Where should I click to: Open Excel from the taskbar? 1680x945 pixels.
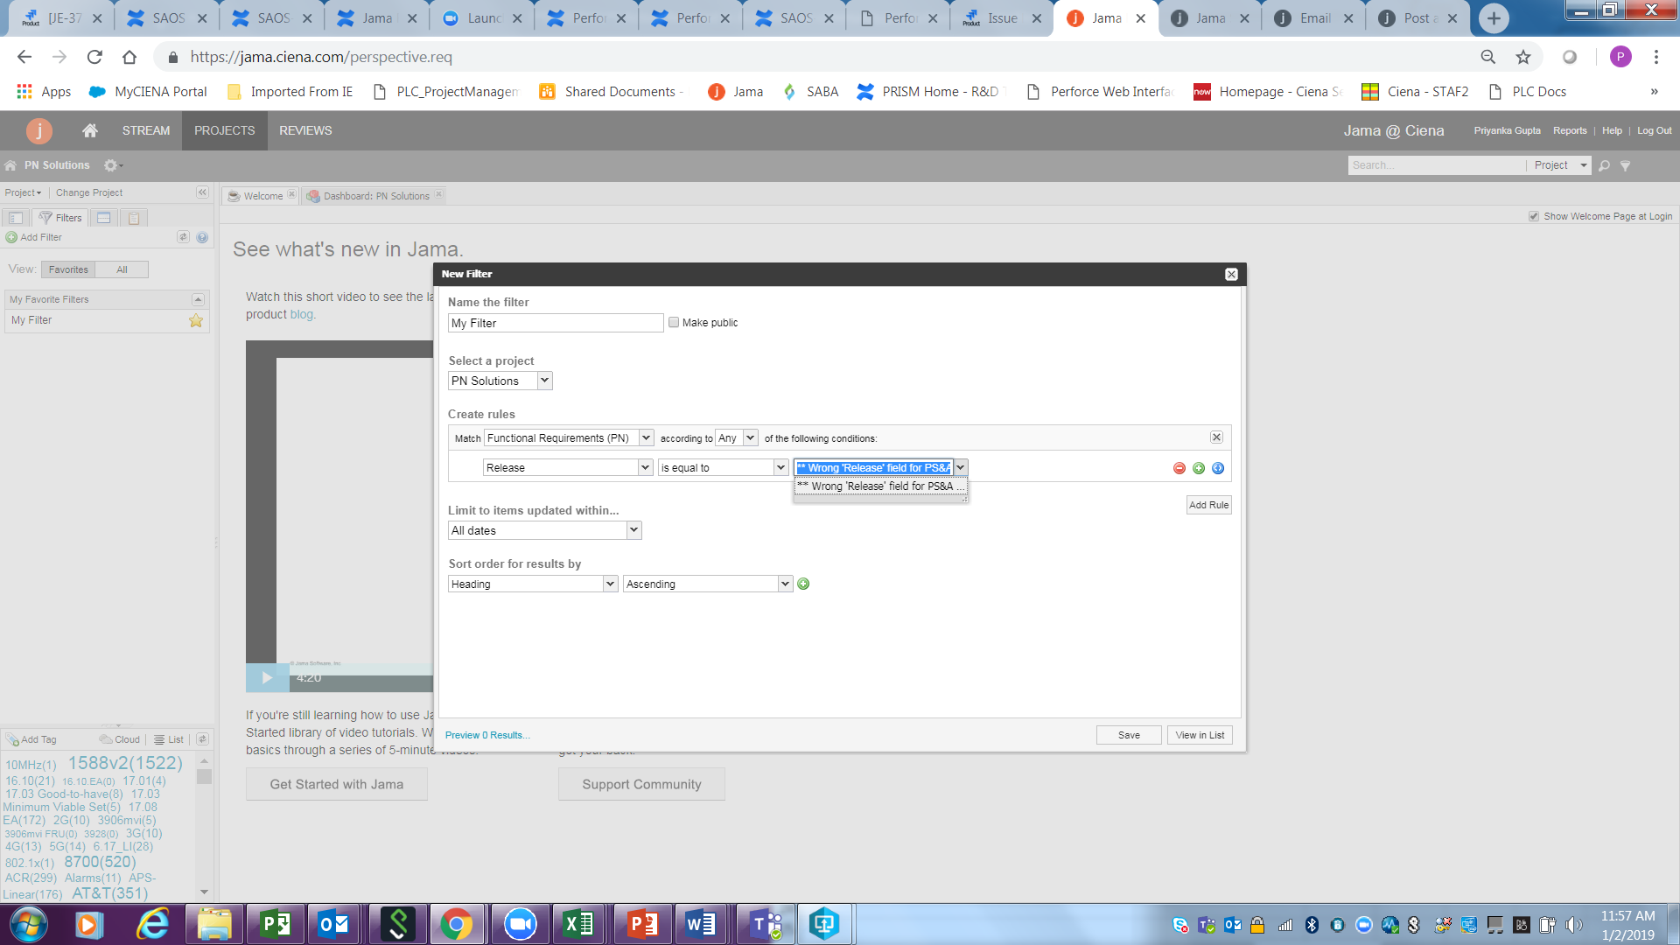click(x=578, y=924)
